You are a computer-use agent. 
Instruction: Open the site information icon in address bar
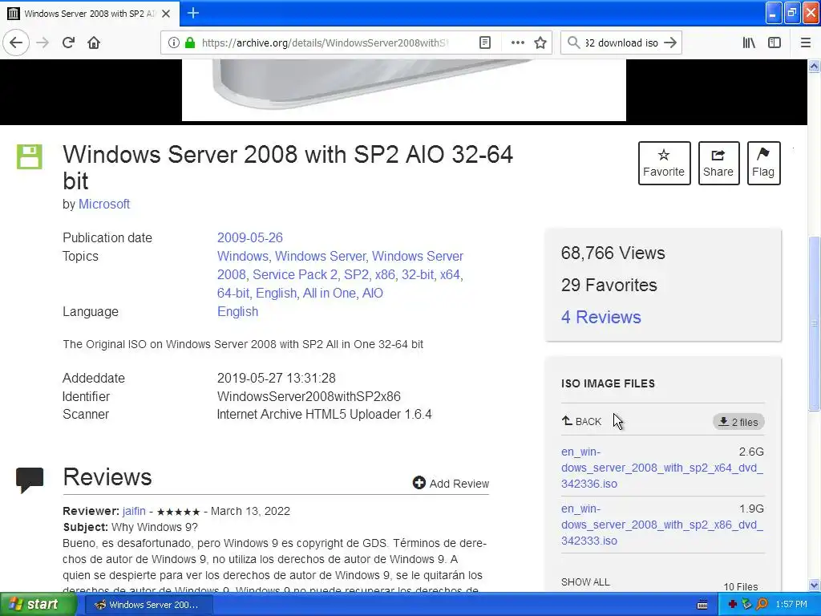pos(173,43)
